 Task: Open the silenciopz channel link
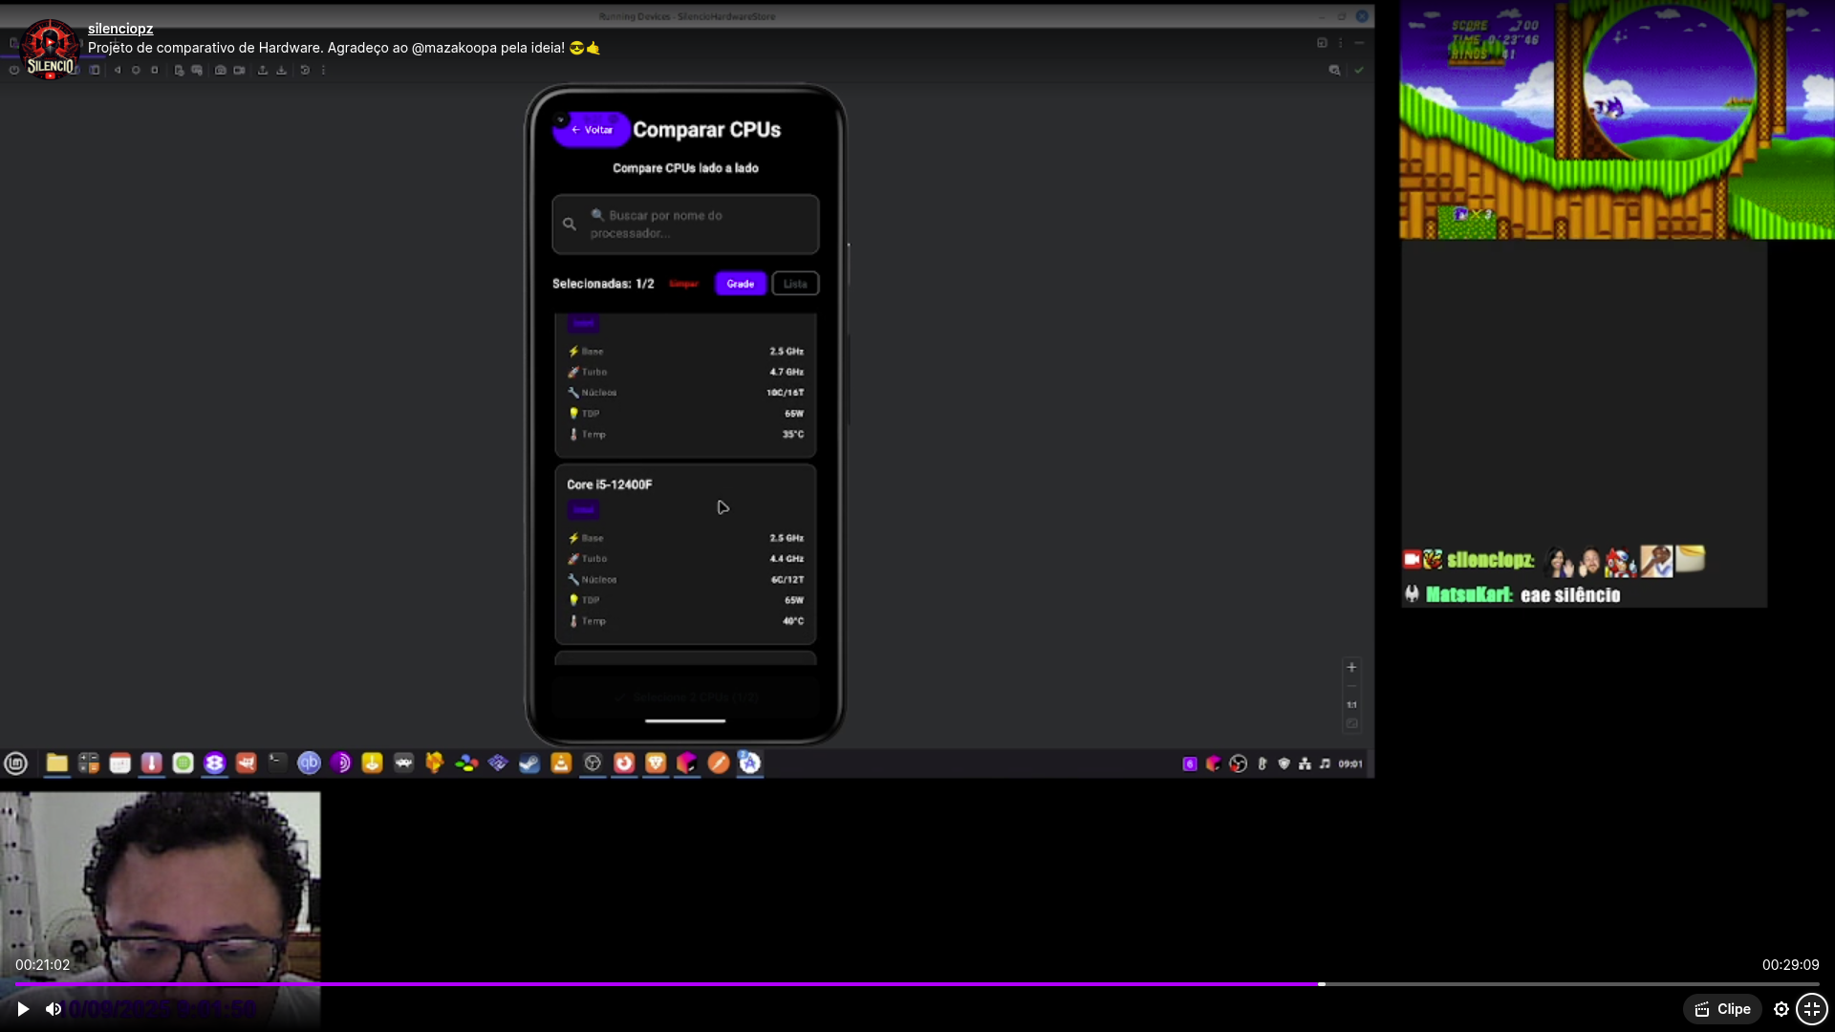pyautogui.click(x=120, y=29)
